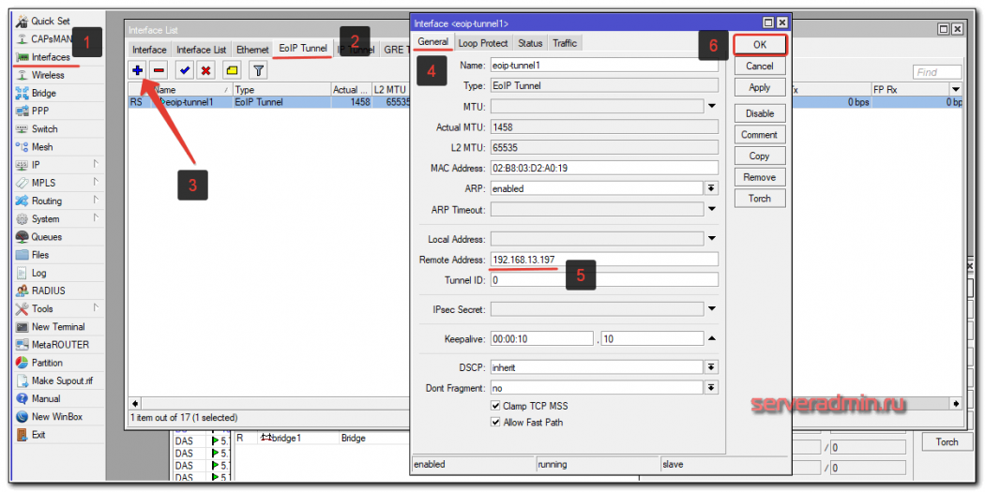985x492 pixels.
Task: Switch to the Loop Protect tab
Action: tap(483, 43)
